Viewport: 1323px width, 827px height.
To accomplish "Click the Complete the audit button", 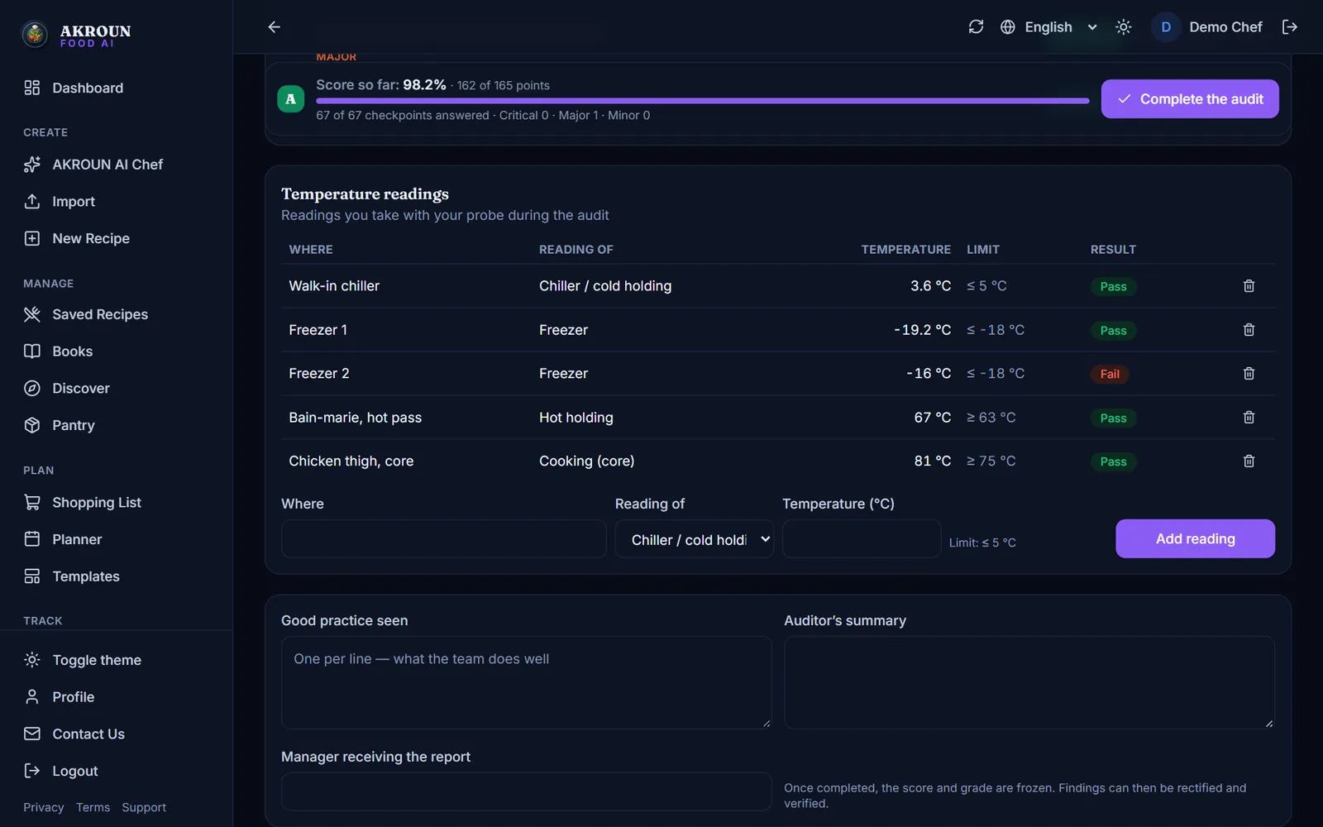I will [x=1189, y=99].
